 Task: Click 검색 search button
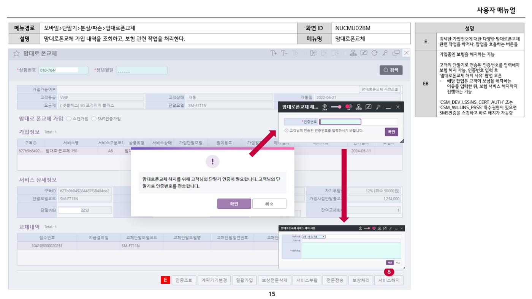coord(391,70)
